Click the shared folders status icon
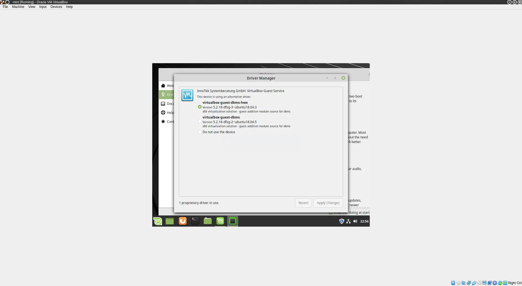The height and width of the screenshot is (286, 522). coord(479,283)
